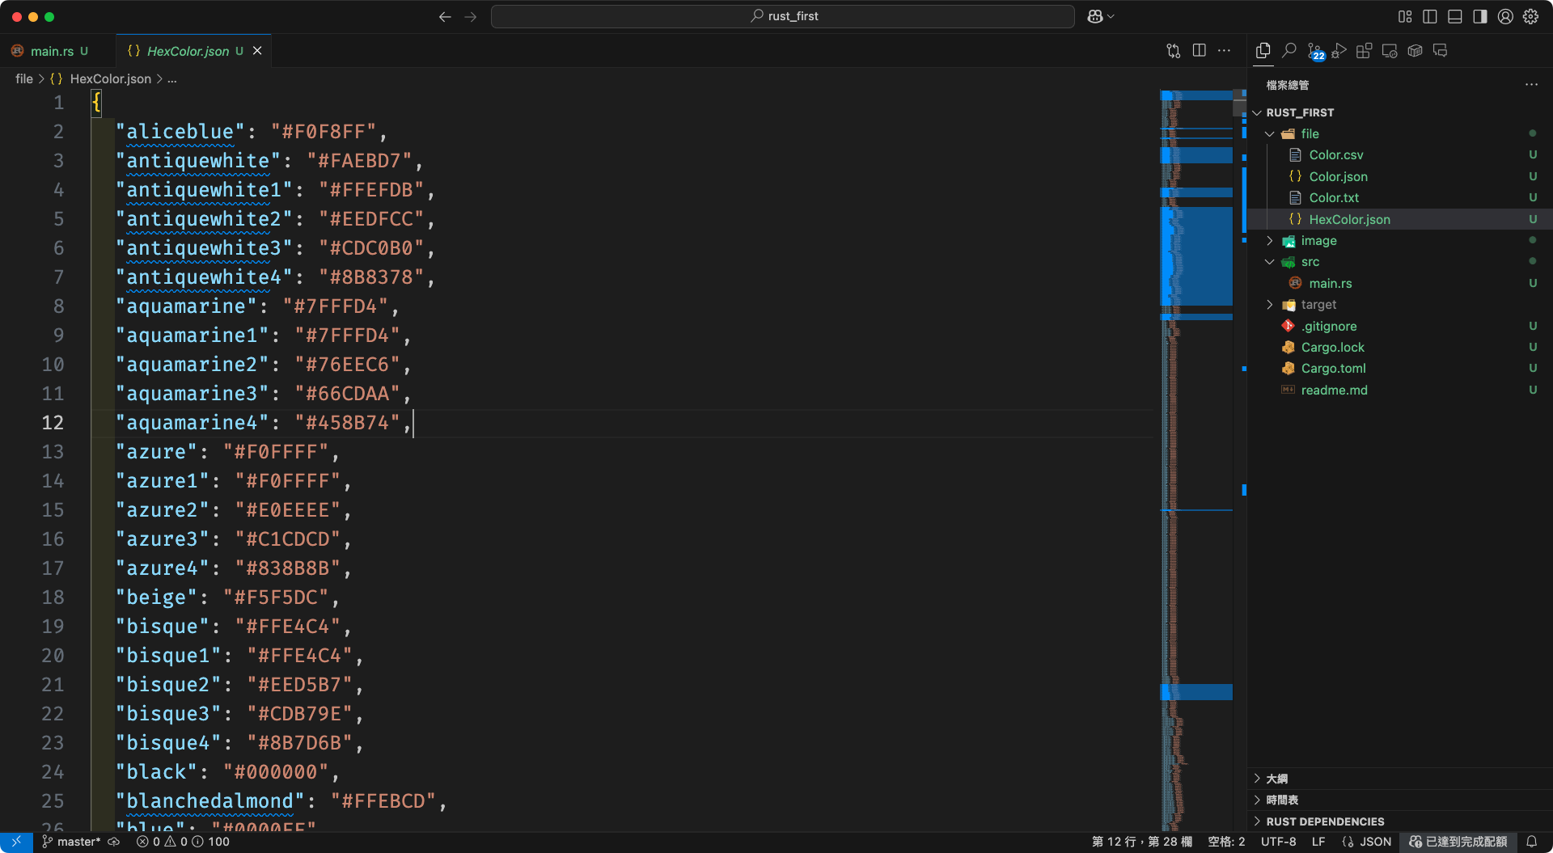Change the LF end-of-line sequence
This screenshot has width=1553, height=853.
tap(1318, 842)
